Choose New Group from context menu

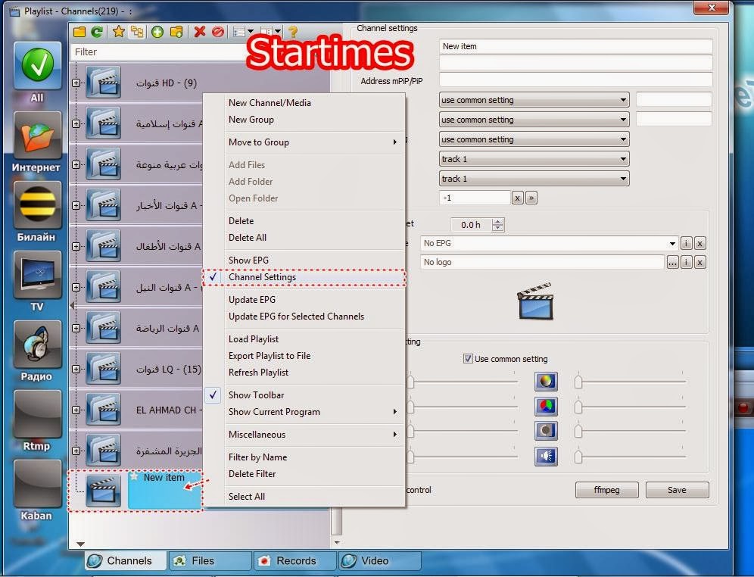click(x=251, y=119)
